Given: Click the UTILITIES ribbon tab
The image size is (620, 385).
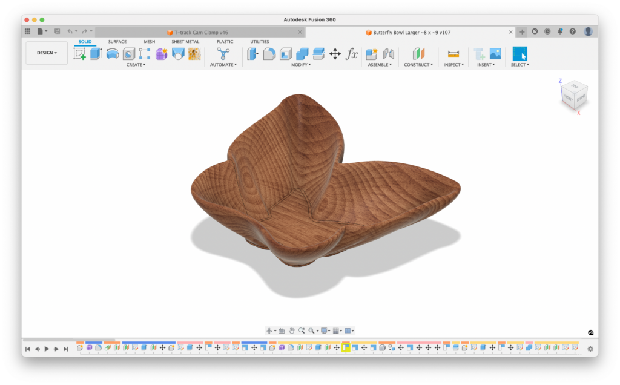Looking at the screenshot, I should click(x=259, y=41).
